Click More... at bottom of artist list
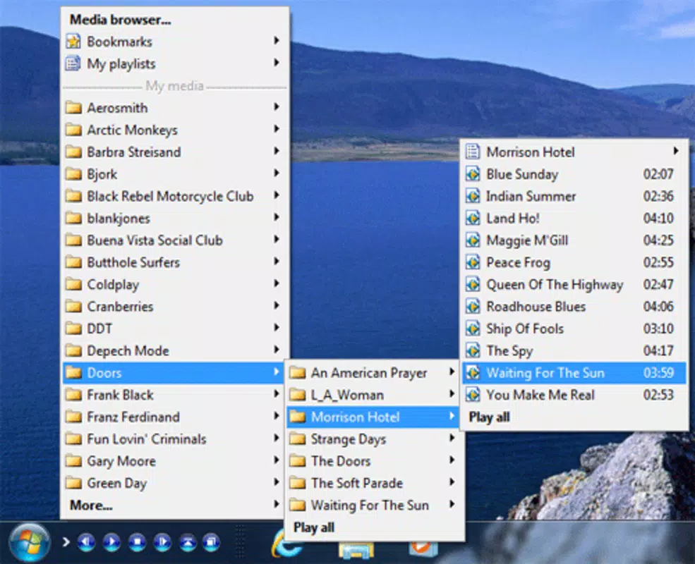The image size is (695, 564). [175, 505]
